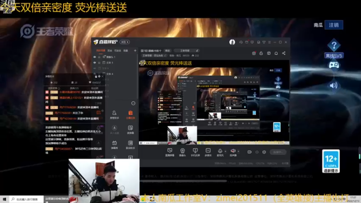Click the grey start-live button
This screenshot has height=203, width=361.
(x=278, y=152)
